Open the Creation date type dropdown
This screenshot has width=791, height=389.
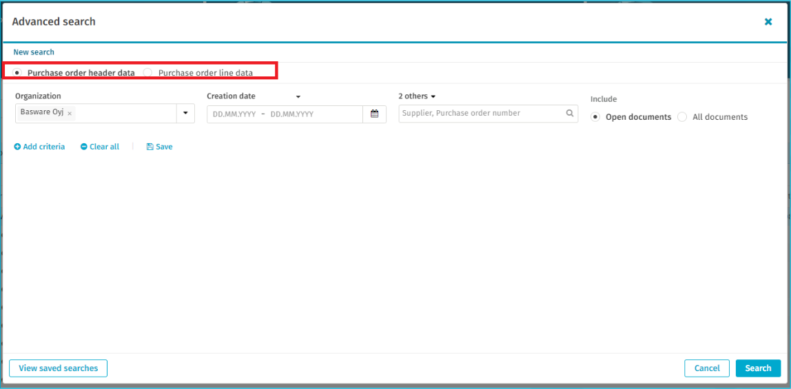(x=298, y=97)
